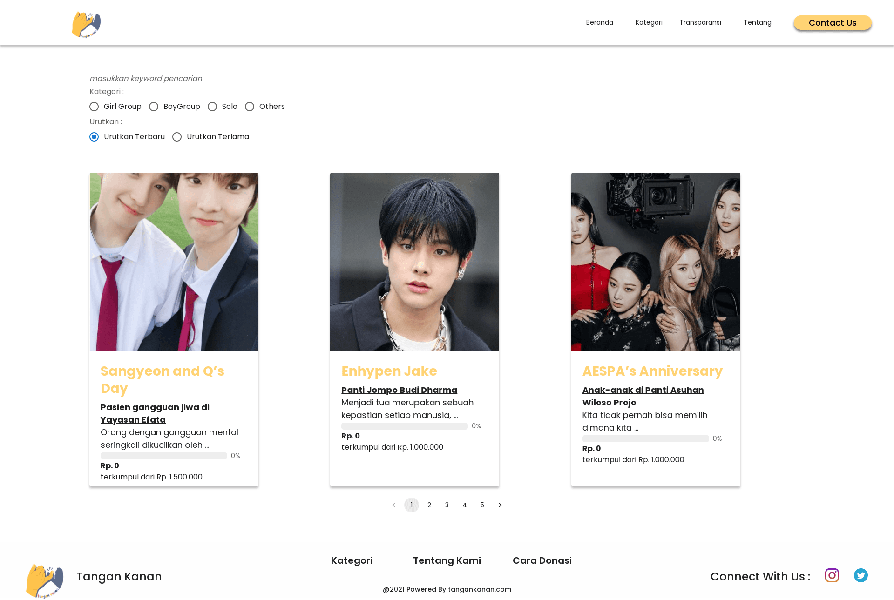Open Tentang in the top navigation
894x600 pixels.
point(757,22)
